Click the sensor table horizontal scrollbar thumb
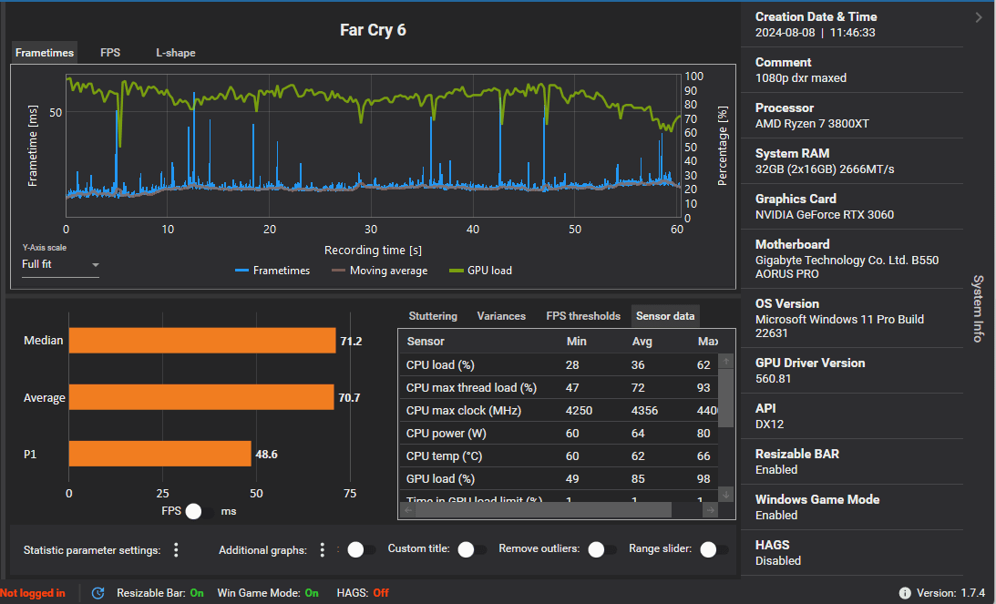Screen dimensions: 996x604 pyautogui.click(x=544, y=510)
